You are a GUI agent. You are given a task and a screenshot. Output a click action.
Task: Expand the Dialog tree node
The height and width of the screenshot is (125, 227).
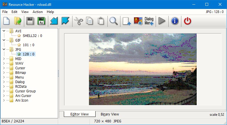coord(4,82)
